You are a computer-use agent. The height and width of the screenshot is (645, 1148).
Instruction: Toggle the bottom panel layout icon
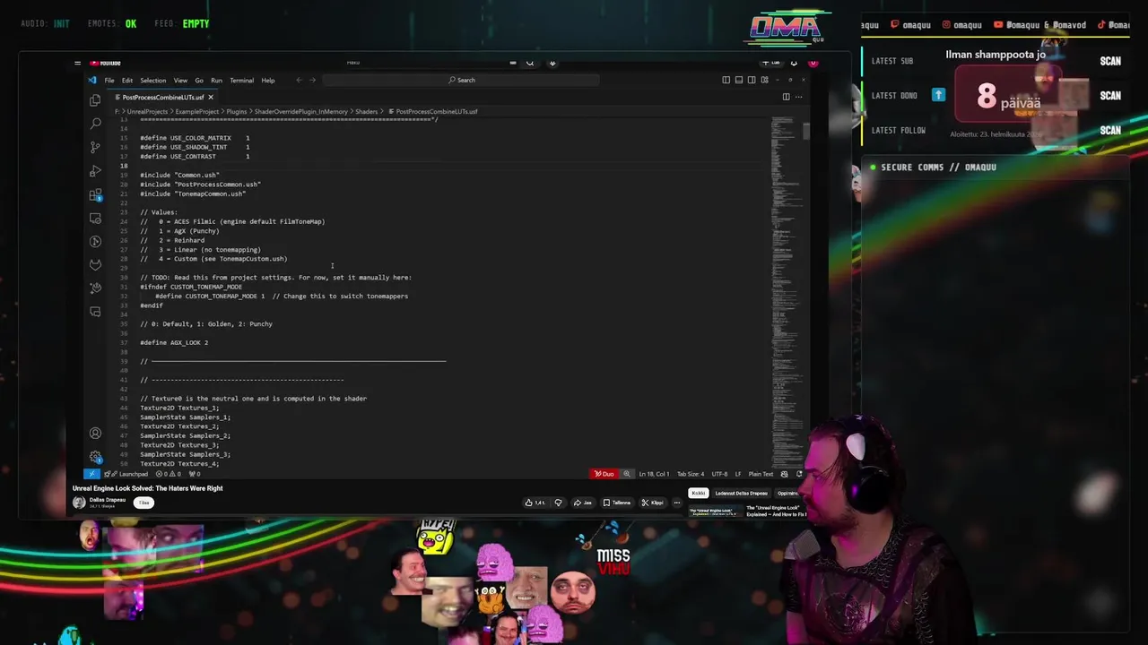click(x=739, y=80)
